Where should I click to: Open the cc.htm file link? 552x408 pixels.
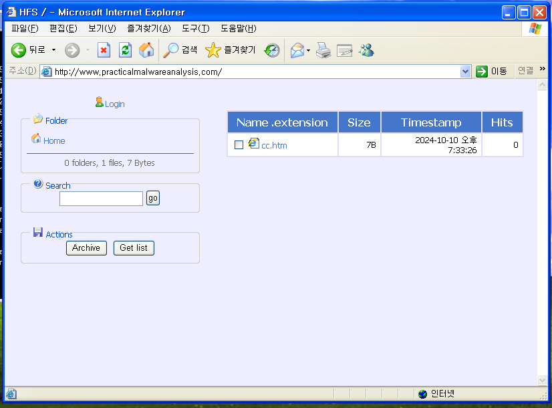[274, 145]
